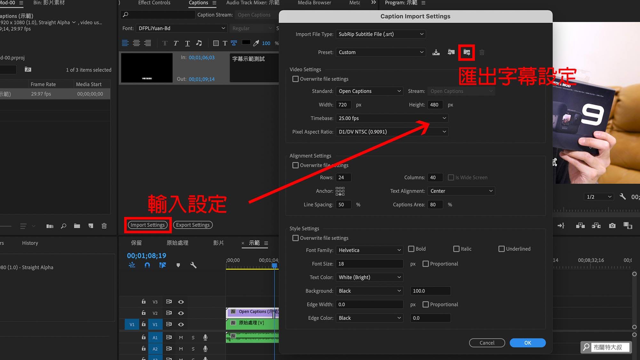
Task: Click the musical notes caption icon
Action: click(x=199, y=43)
